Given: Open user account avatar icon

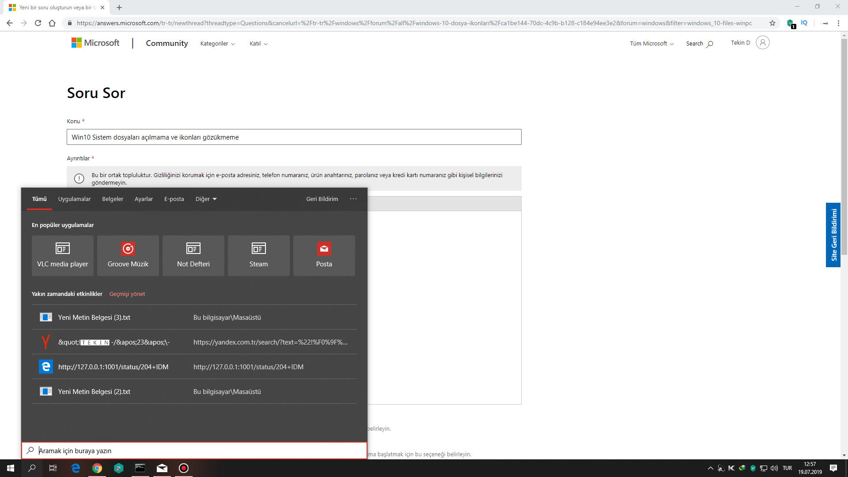Looking at the screenshot, I should coord(762,42).
